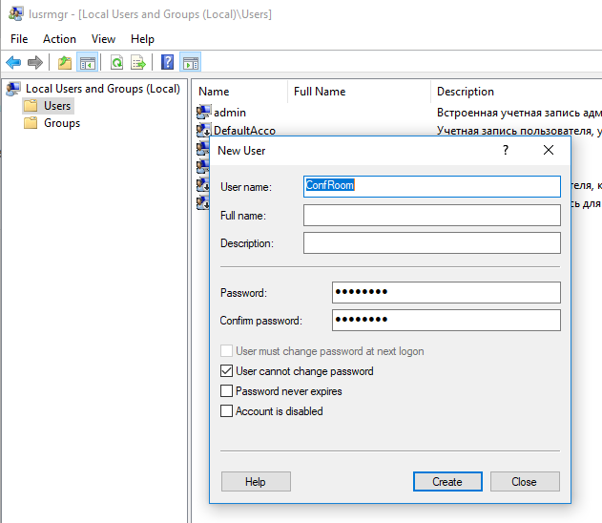This screenshot has width=602, height=523.
Task: Click the question mark in New User title bar
Action: point(506,150)
